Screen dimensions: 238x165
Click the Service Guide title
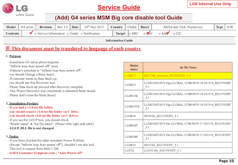(x=119, y=7)
